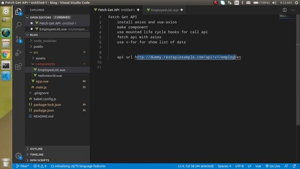Click the unsaved dot on Fetch Get API tab
This screenshot has height=169, width=300.
click(138, 10)
